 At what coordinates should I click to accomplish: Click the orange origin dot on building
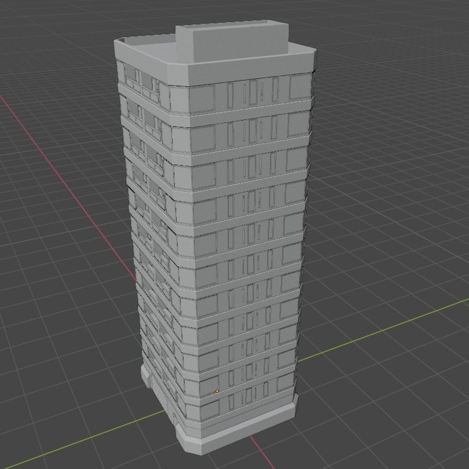(217, 391)
